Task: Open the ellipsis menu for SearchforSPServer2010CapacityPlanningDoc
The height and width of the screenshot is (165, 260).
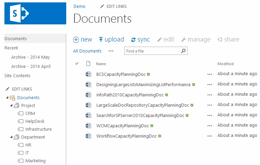Action: pyautogui.click(x=210, y=115)
